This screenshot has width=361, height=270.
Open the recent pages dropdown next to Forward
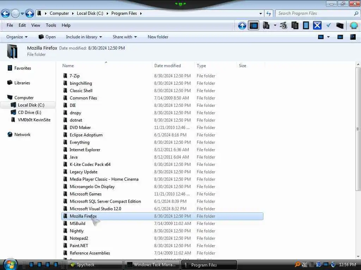click(x=22, y=14)
